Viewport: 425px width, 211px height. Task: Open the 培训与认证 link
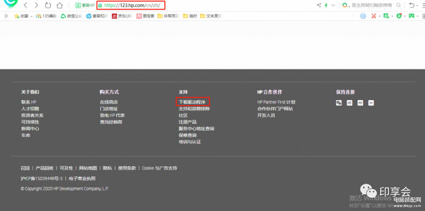(x=189, y=142)
